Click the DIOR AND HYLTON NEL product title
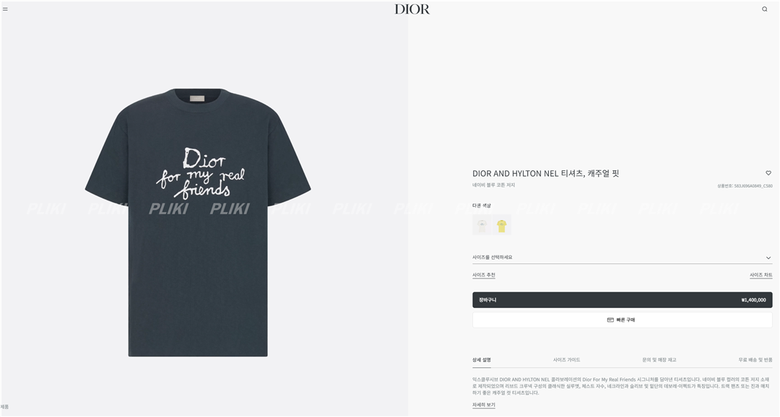This screenshot has width=780, height=417. (546, 173)
